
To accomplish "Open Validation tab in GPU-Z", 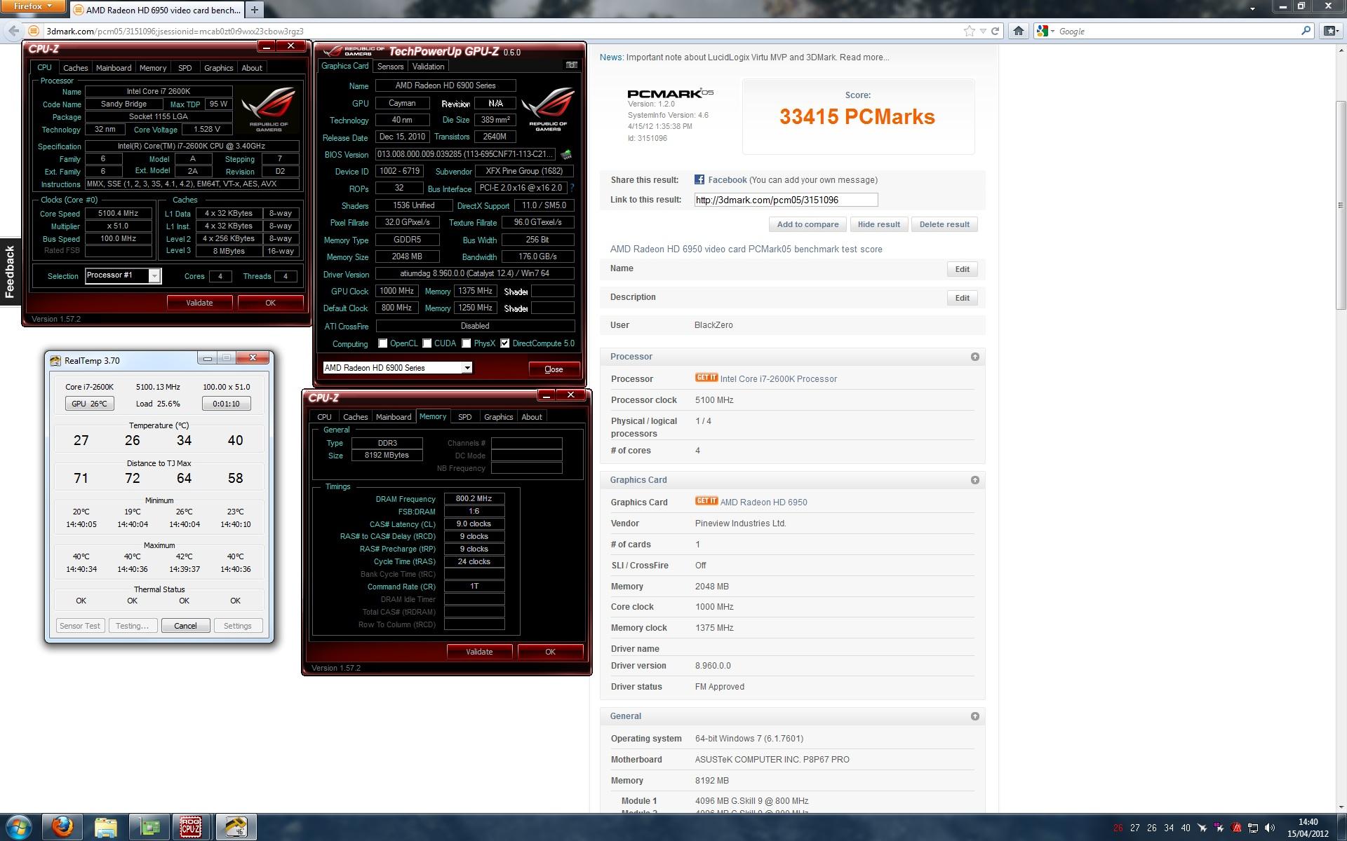I will 428,67.
